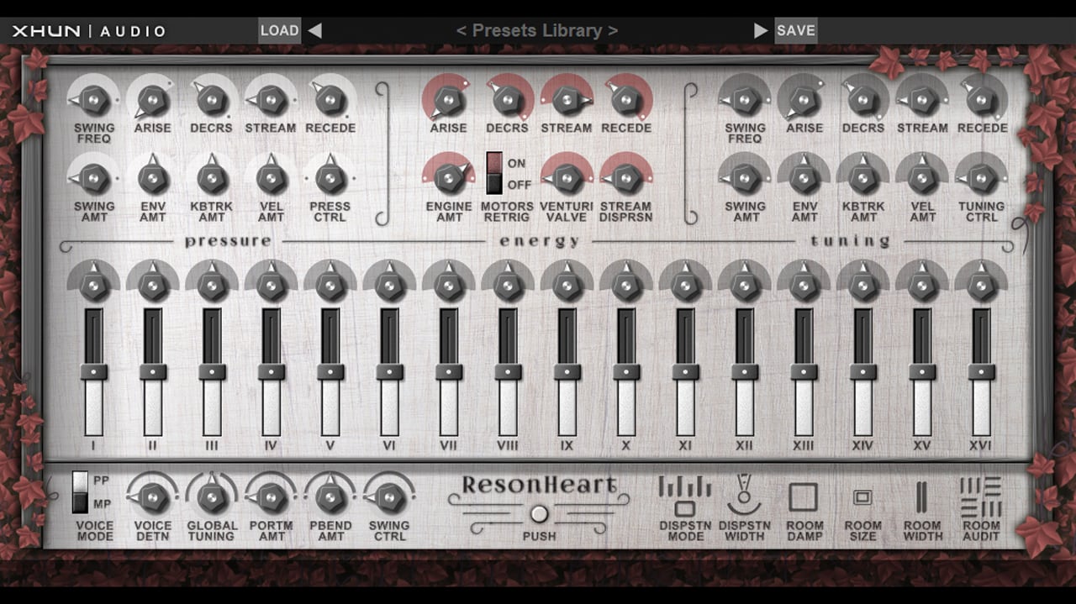Click the Dispersion Width icon
Image resolution: width=1076 pixels, height=604 pixels.
tap(744, 496)
